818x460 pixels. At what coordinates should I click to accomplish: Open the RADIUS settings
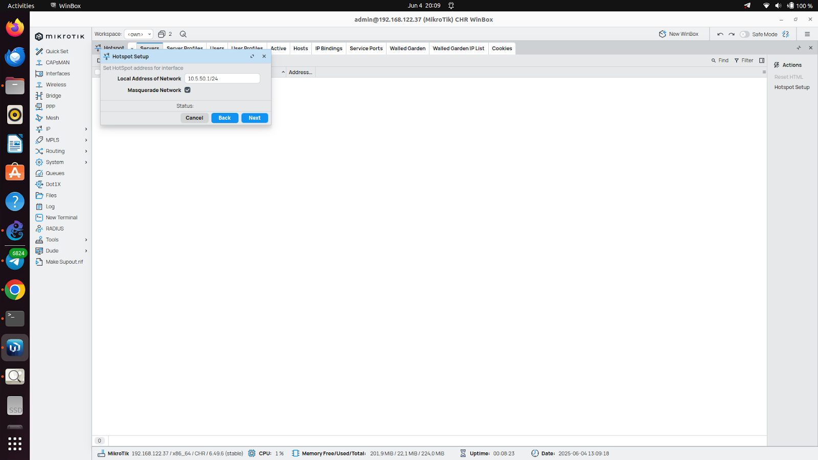[x=55, y=228]
